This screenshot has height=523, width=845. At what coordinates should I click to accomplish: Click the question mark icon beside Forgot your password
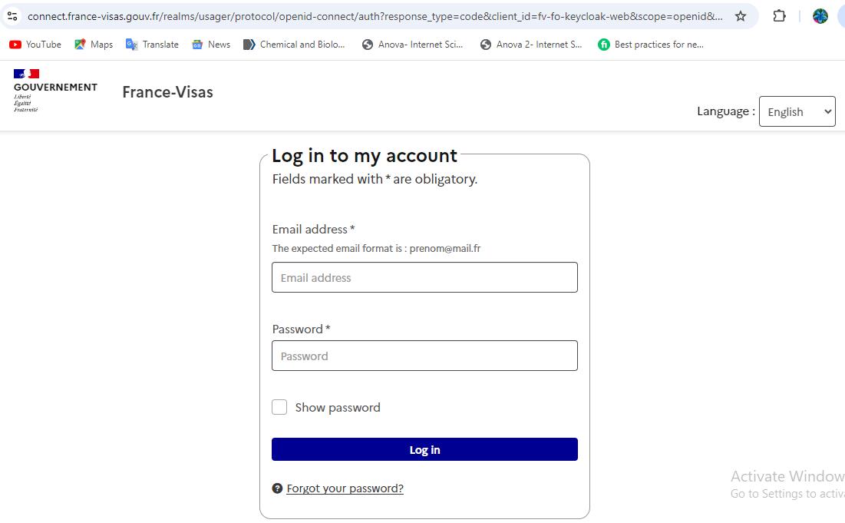(x=277, y=488)
